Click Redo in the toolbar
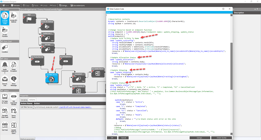Image resolution: width=261 pixels, height=140 pixels. point(53,6)
